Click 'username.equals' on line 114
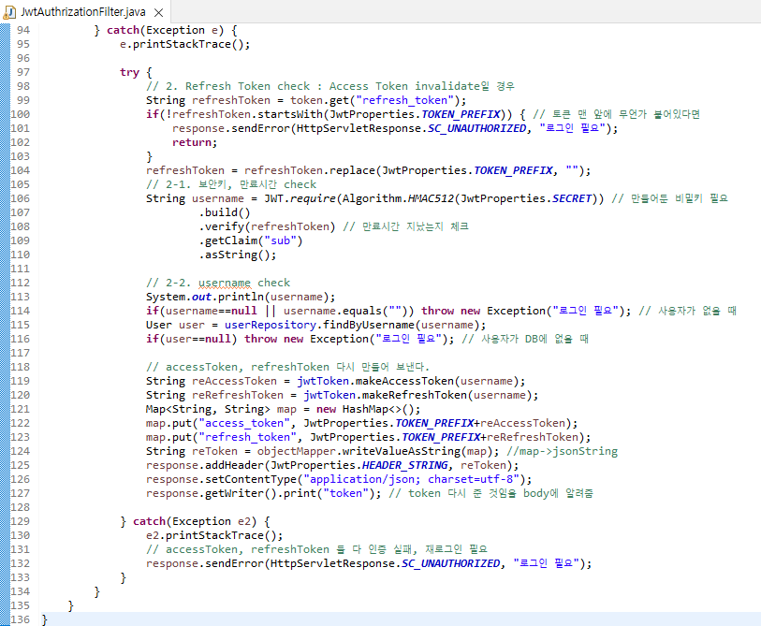This screenshot has height=626, width=761. 332,311
